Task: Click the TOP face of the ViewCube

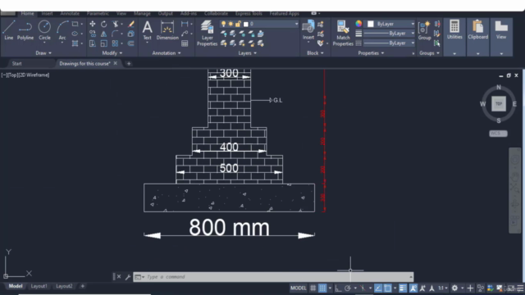Action: pos(499,104)
